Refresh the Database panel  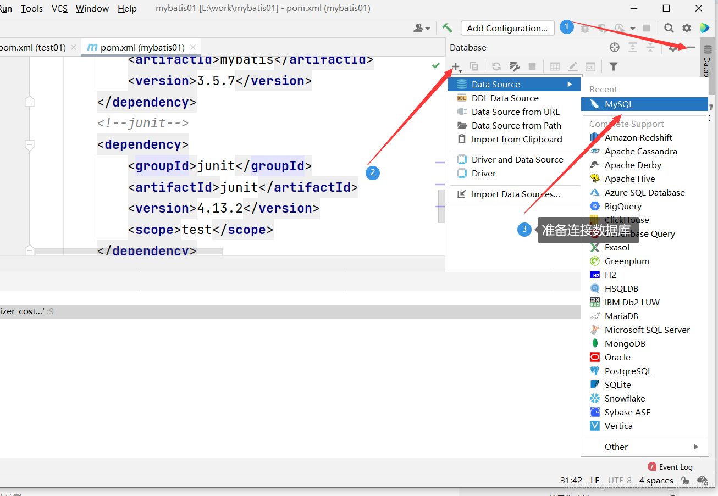(496, 66)
